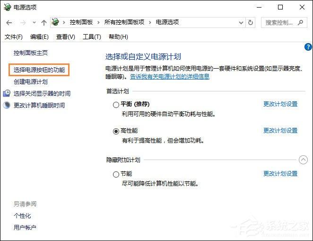Click the monitor clock icon in sidebar
This screenshot has width=313, height=241.
pos(7,93)
